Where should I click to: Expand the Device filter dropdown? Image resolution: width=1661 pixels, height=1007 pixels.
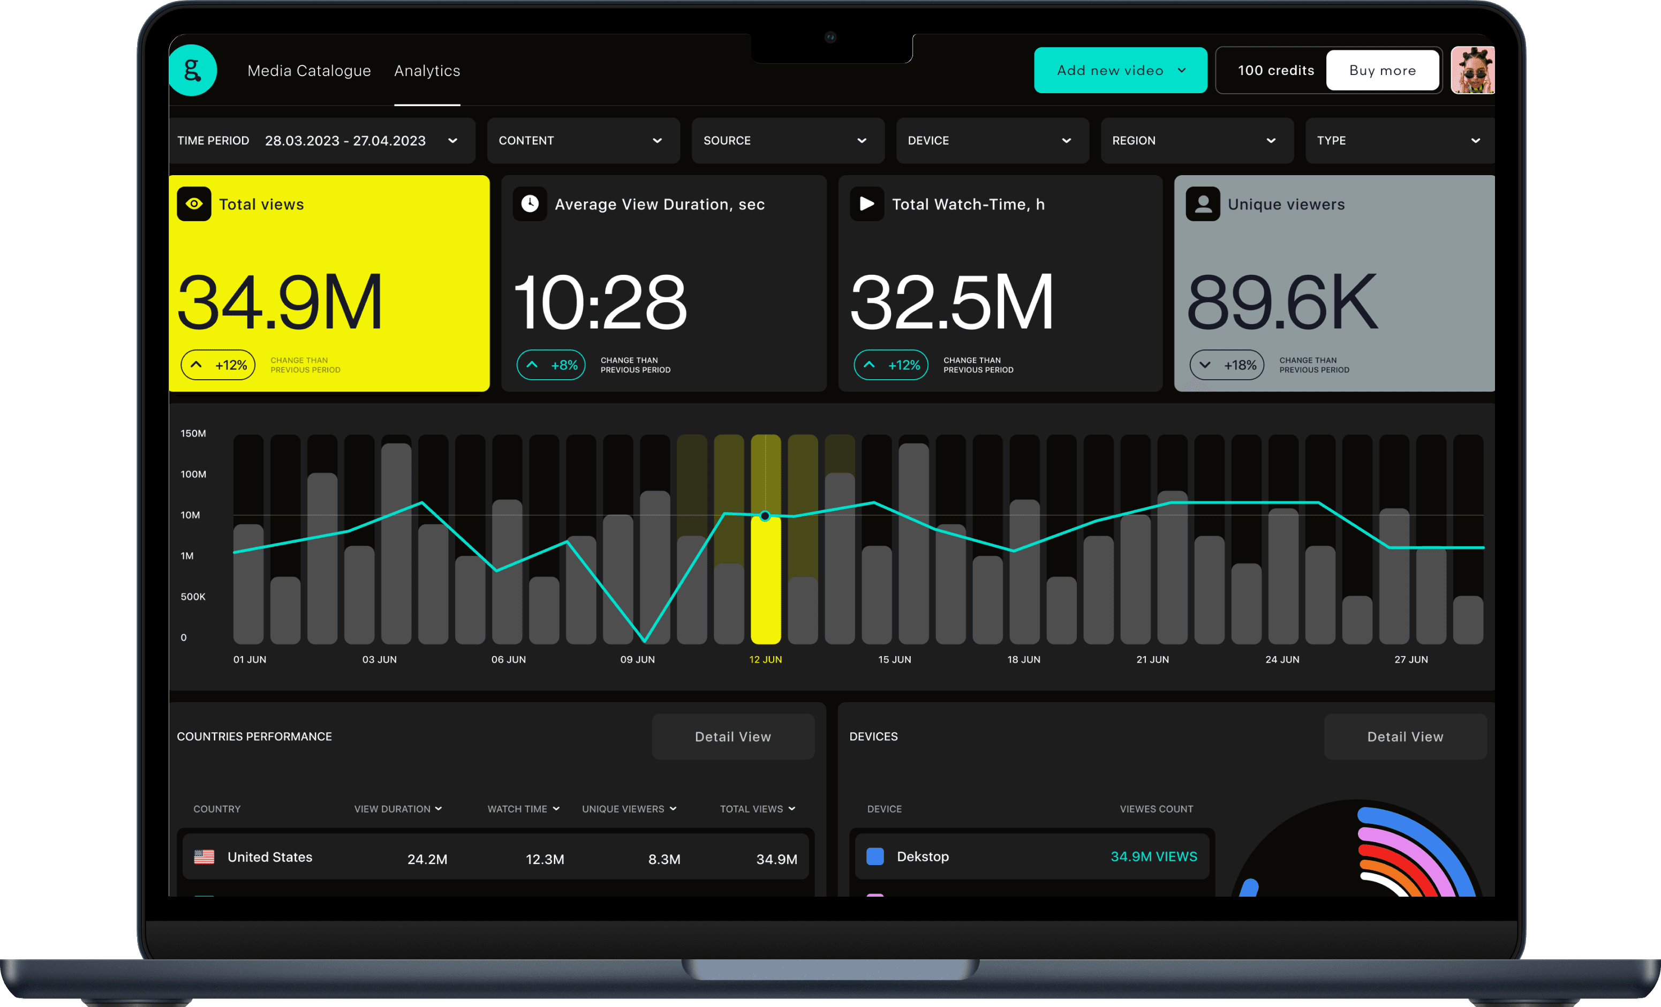[992, 140]
